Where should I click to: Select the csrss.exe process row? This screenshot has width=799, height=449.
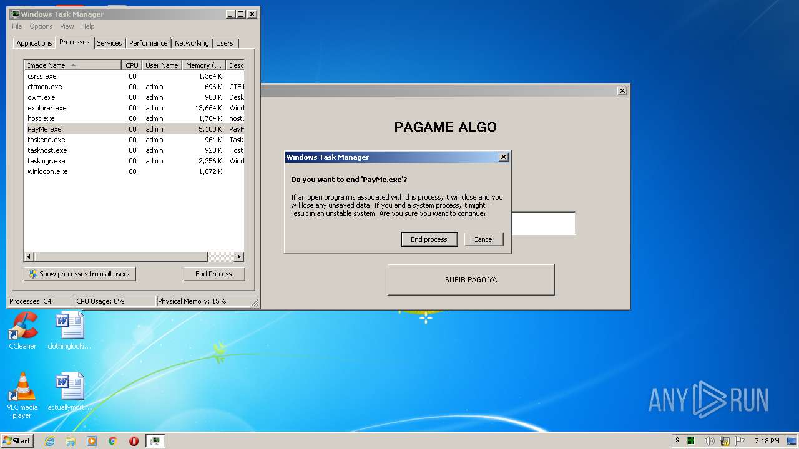[x=134, y=76]
